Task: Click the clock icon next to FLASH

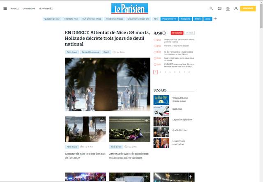Action: click(164, 33)
